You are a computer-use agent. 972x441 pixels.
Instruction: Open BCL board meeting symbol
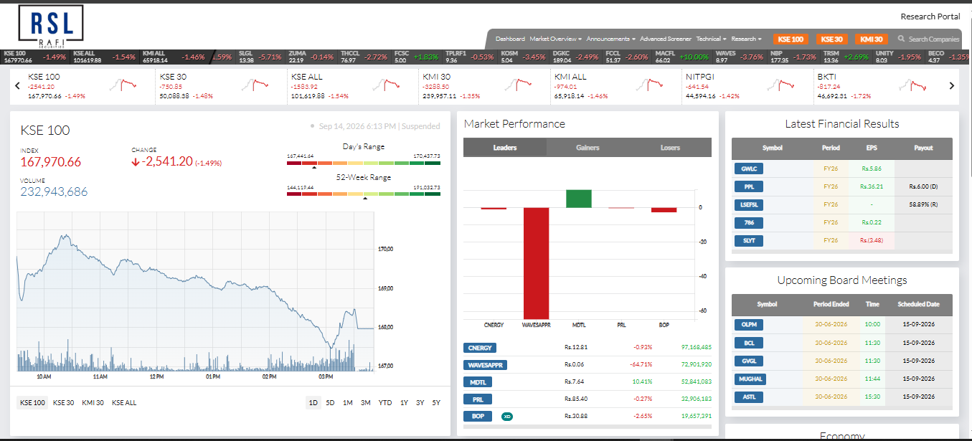click(748, 343)
